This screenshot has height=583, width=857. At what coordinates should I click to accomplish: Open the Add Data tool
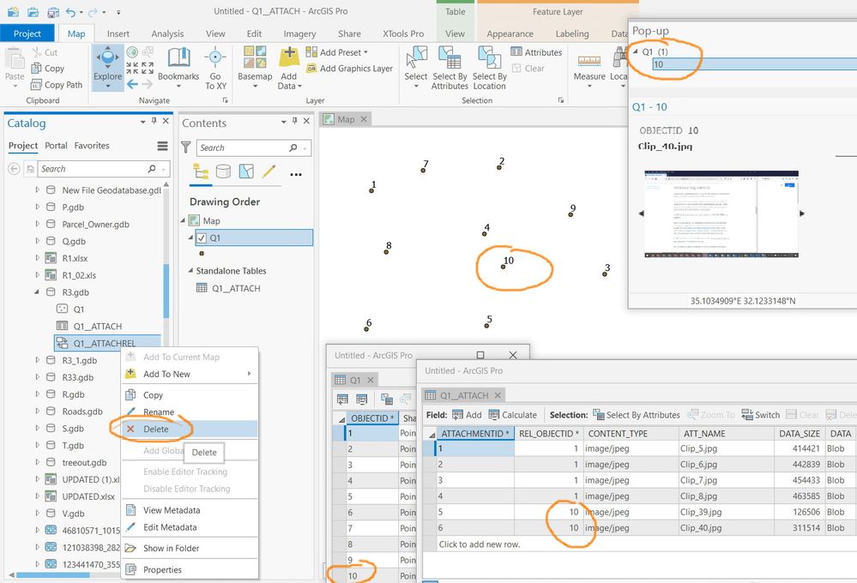288,68
